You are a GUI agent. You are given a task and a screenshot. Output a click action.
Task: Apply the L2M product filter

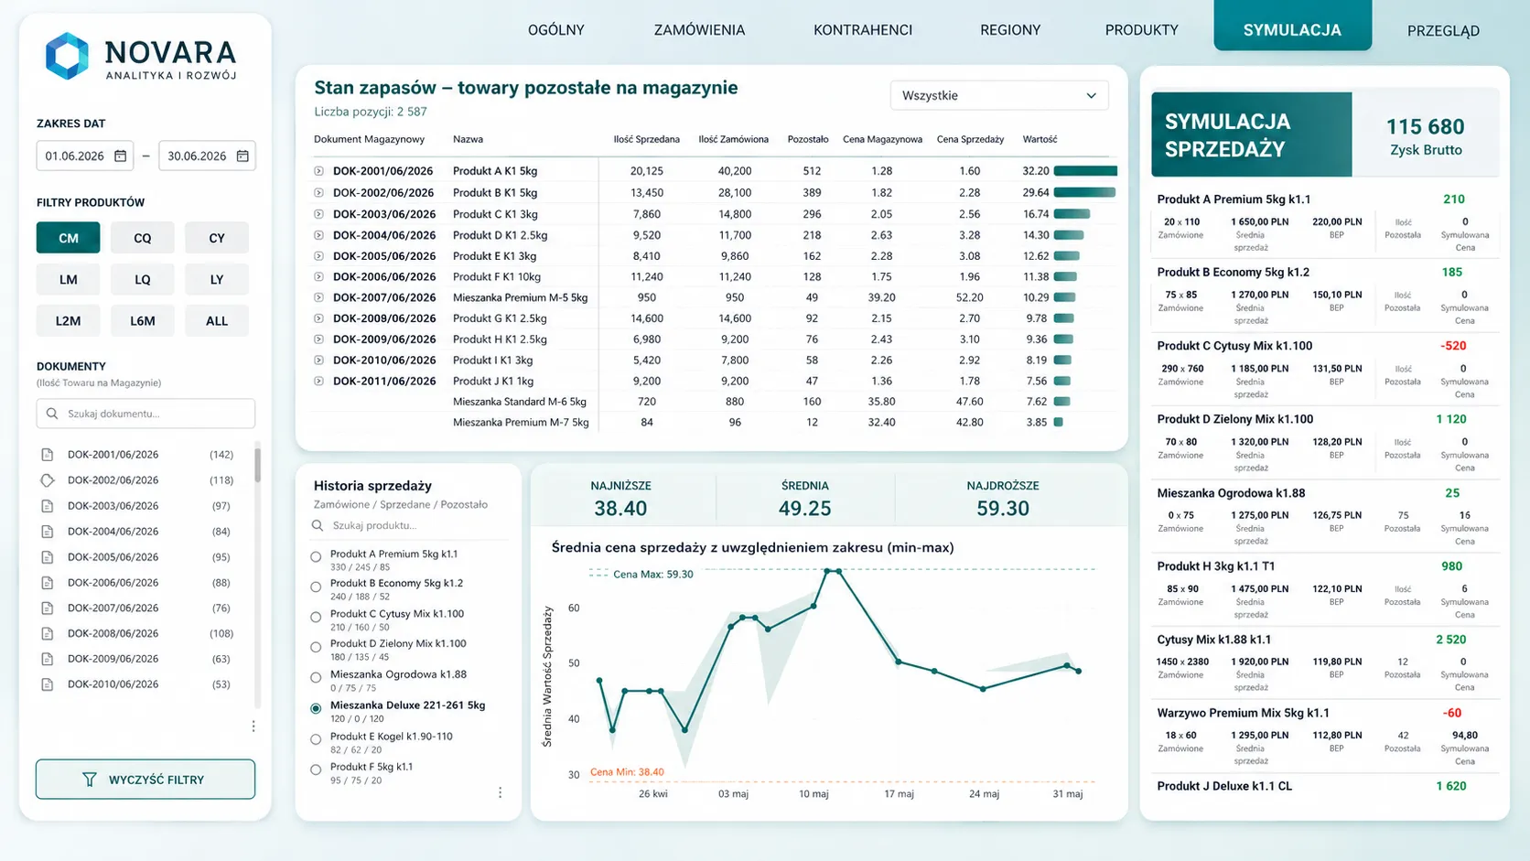click(69, 321)
